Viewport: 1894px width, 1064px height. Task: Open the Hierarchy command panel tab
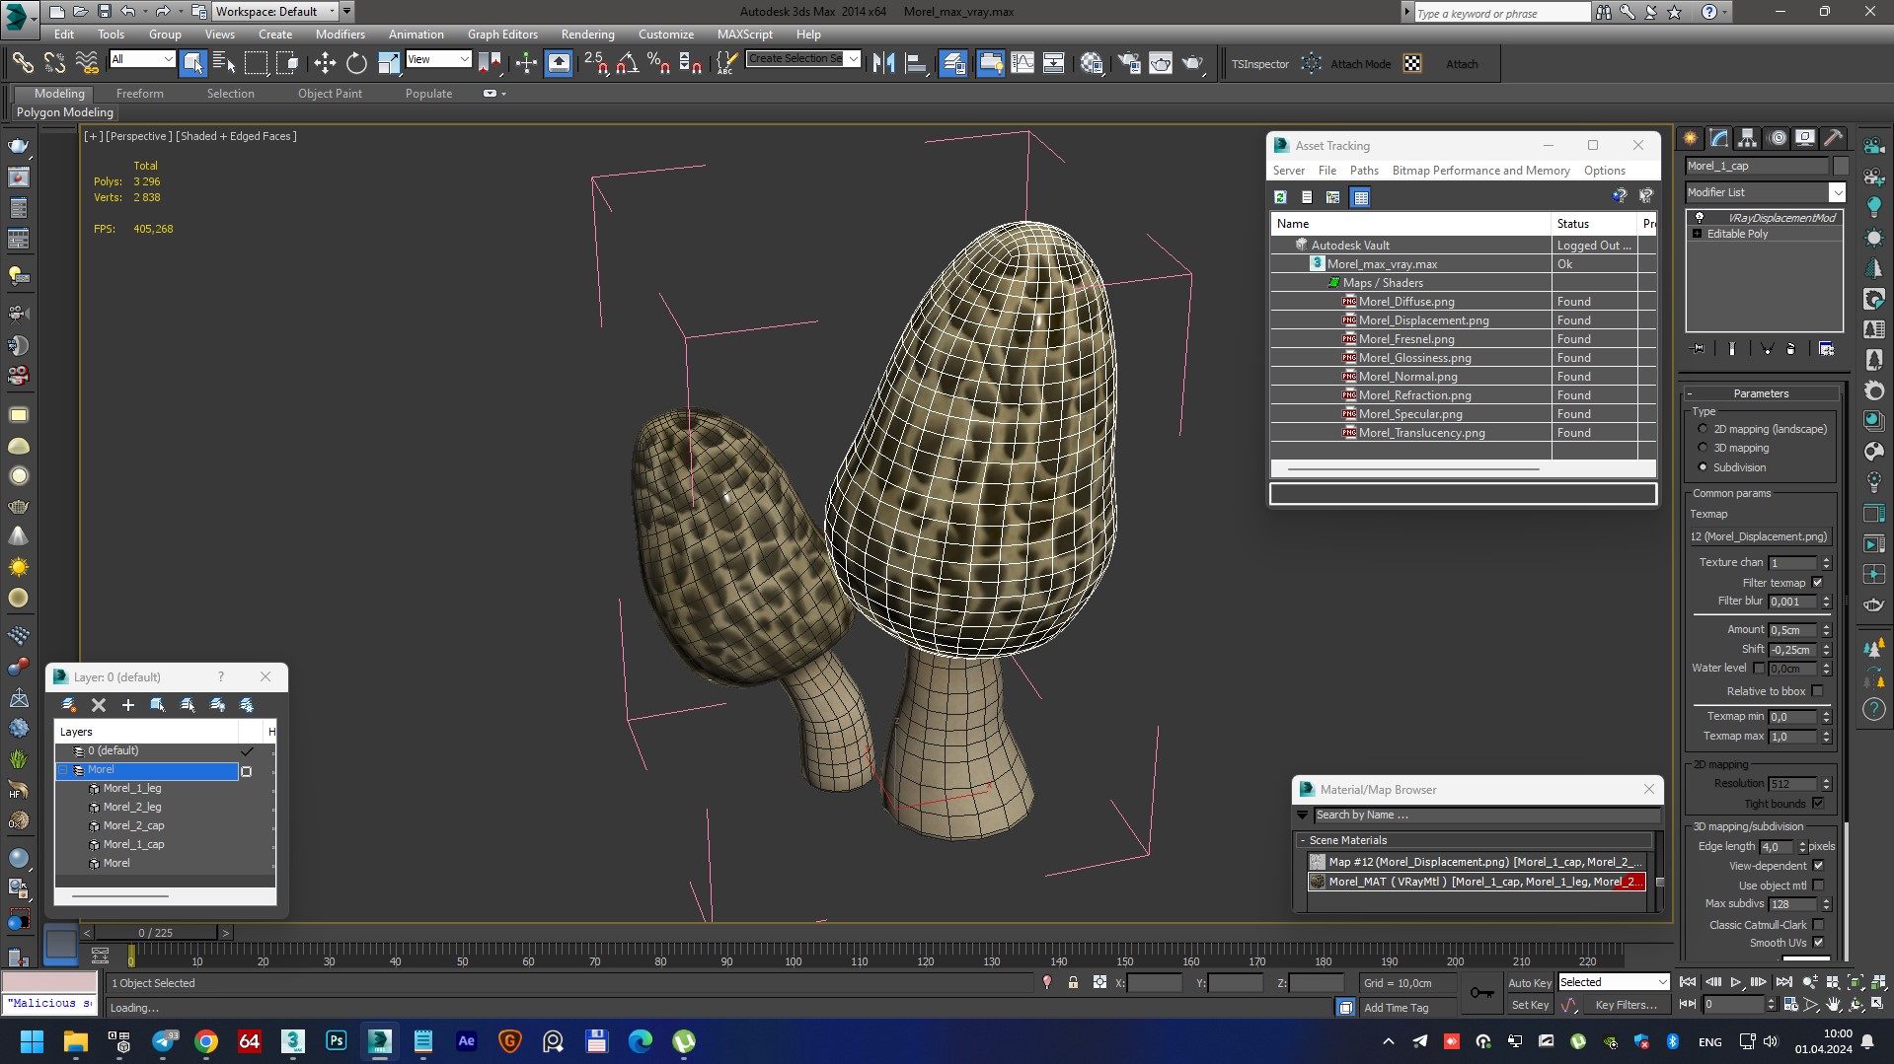click(x=1748, y=138)
